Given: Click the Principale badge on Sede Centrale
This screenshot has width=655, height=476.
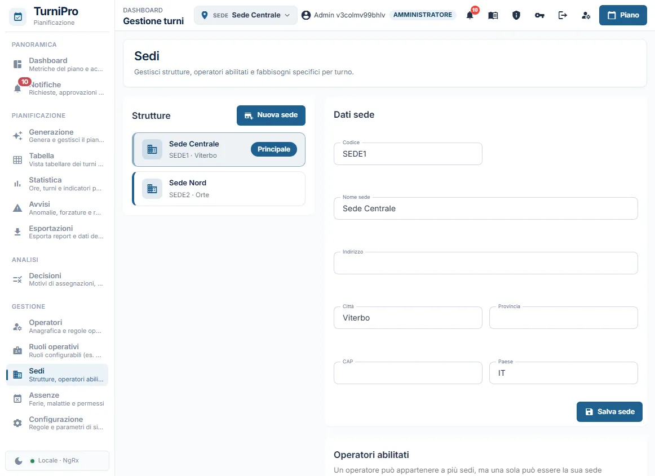Looking at the screenshot, I should click(x=273, y=149).
